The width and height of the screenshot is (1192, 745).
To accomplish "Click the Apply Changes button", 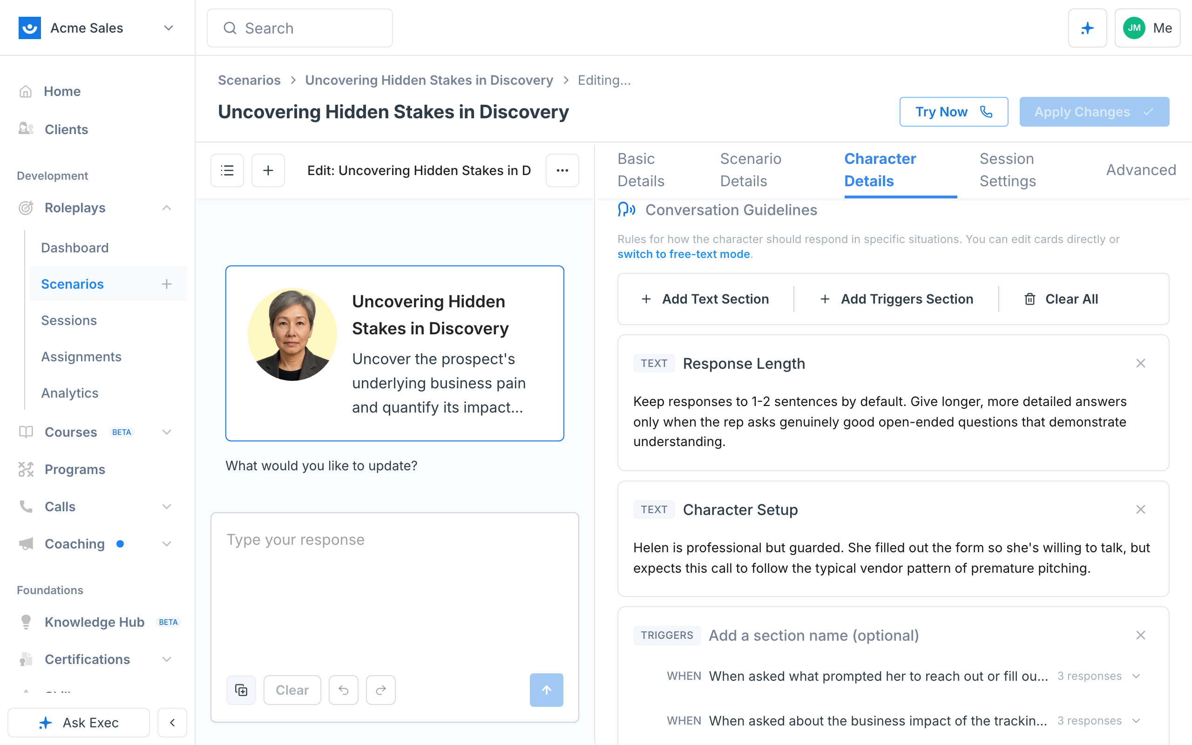I will tap(1094, 112).
